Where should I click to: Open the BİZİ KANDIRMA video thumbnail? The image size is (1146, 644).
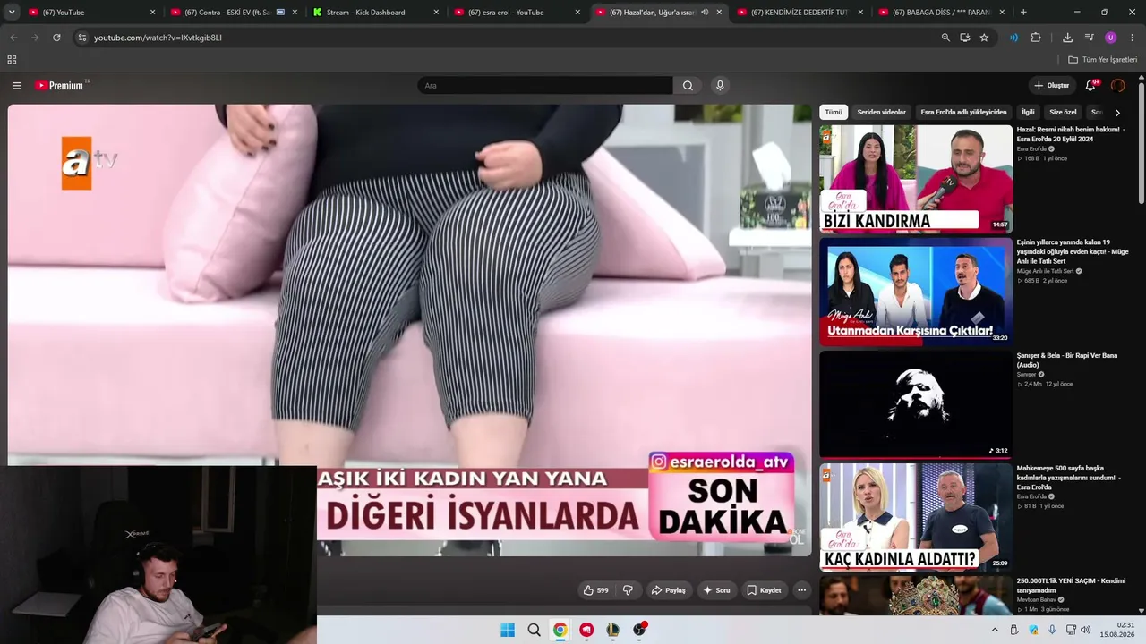(916, 179)
